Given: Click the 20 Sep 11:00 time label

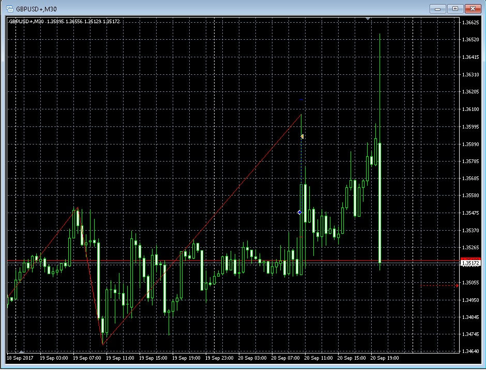Looking at the screenshot, I should click(x=318, y=358).
